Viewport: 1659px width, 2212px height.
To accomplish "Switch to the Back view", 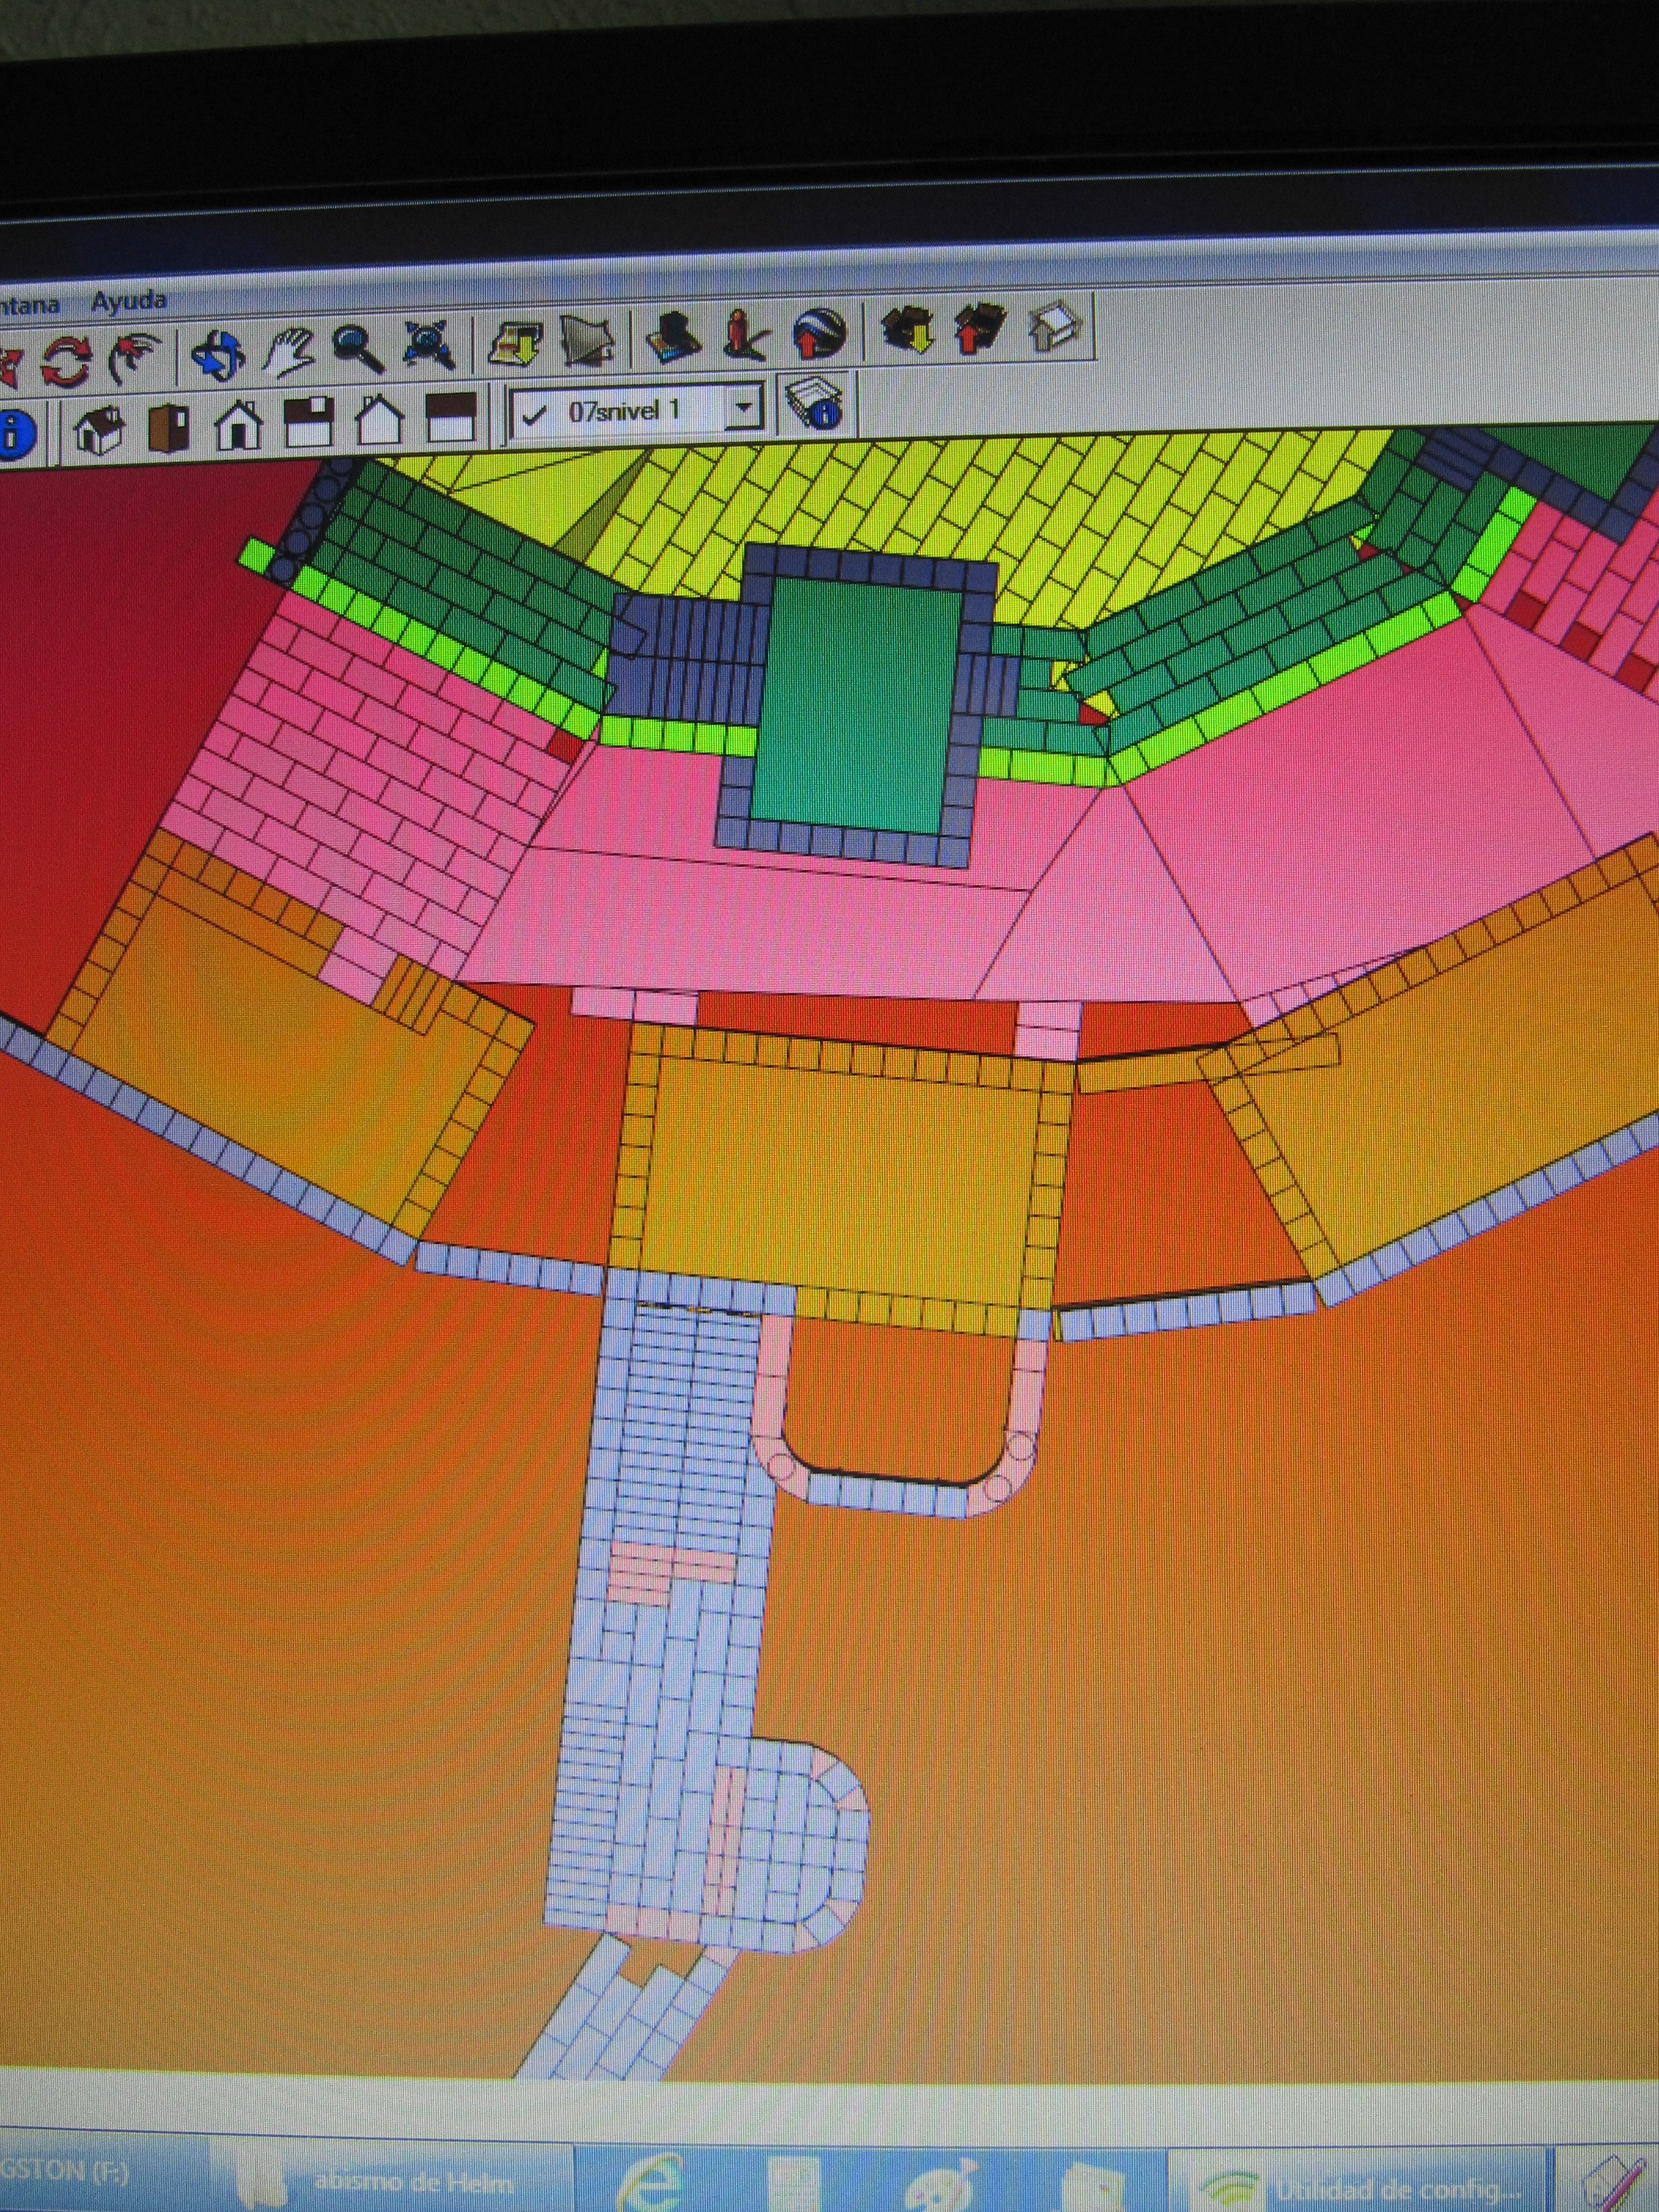I will tap(380, 420).
